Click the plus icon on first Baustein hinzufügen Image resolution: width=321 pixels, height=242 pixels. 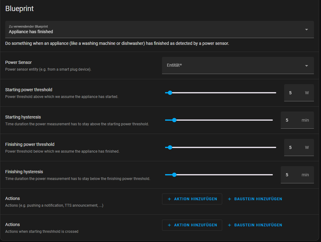230,199
